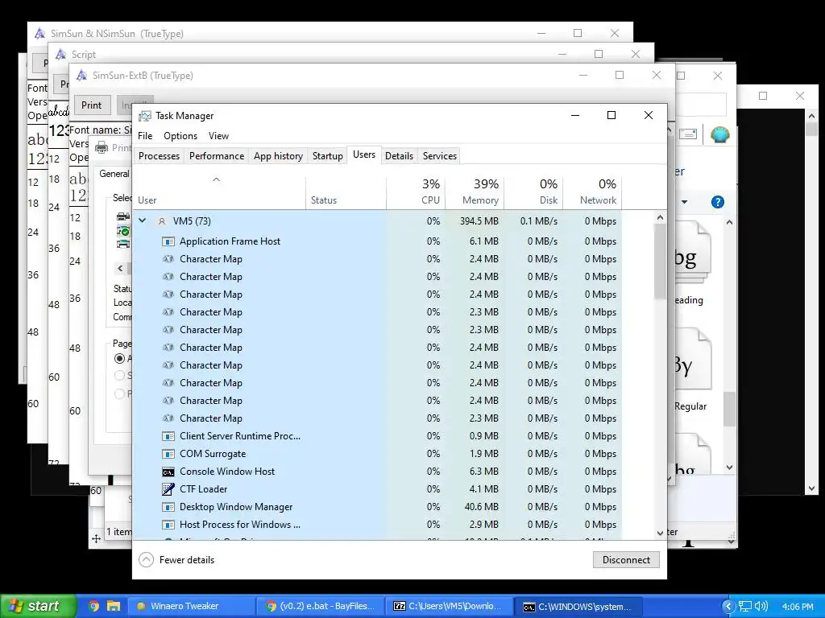825x618 pixels.
Task: Expand hidden system tray icons arrow
Action: pyautogui.click(x=728, y=606)
